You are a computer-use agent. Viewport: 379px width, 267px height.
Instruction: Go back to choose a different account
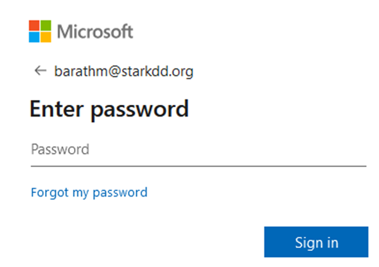(x=40, y=71)
